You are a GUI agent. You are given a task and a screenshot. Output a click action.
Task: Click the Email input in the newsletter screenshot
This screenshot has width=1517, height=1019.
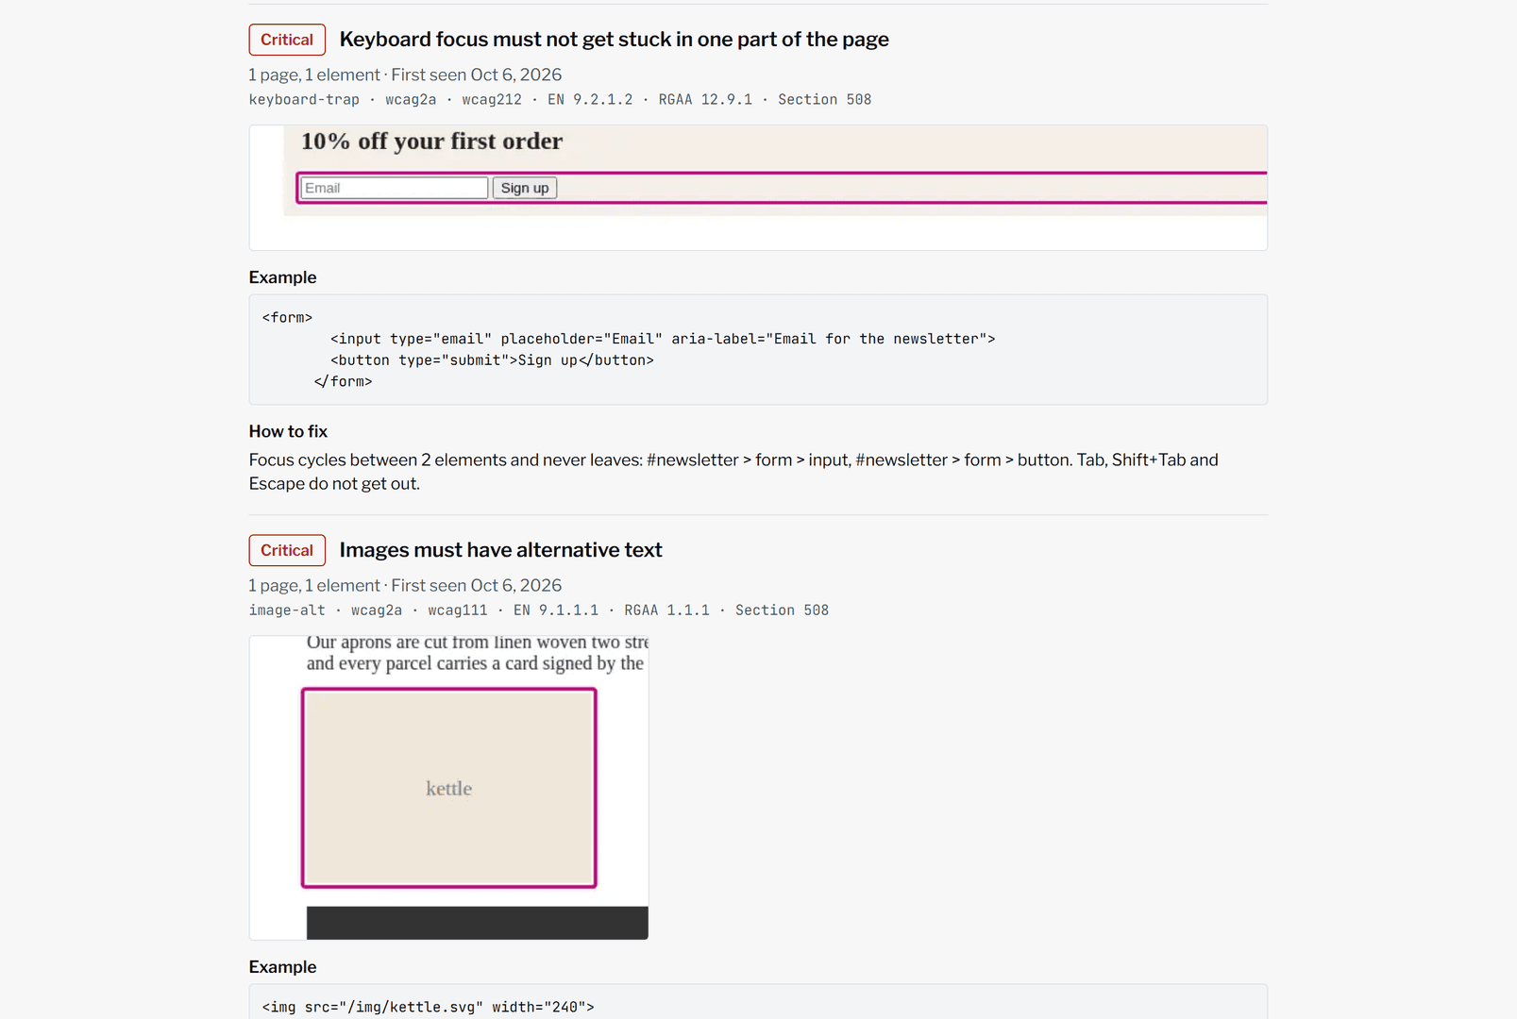tap(395, 188)
